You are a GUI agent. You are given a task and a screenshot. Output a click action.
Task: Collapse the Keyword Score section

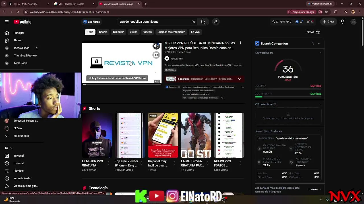pos(320,53)
